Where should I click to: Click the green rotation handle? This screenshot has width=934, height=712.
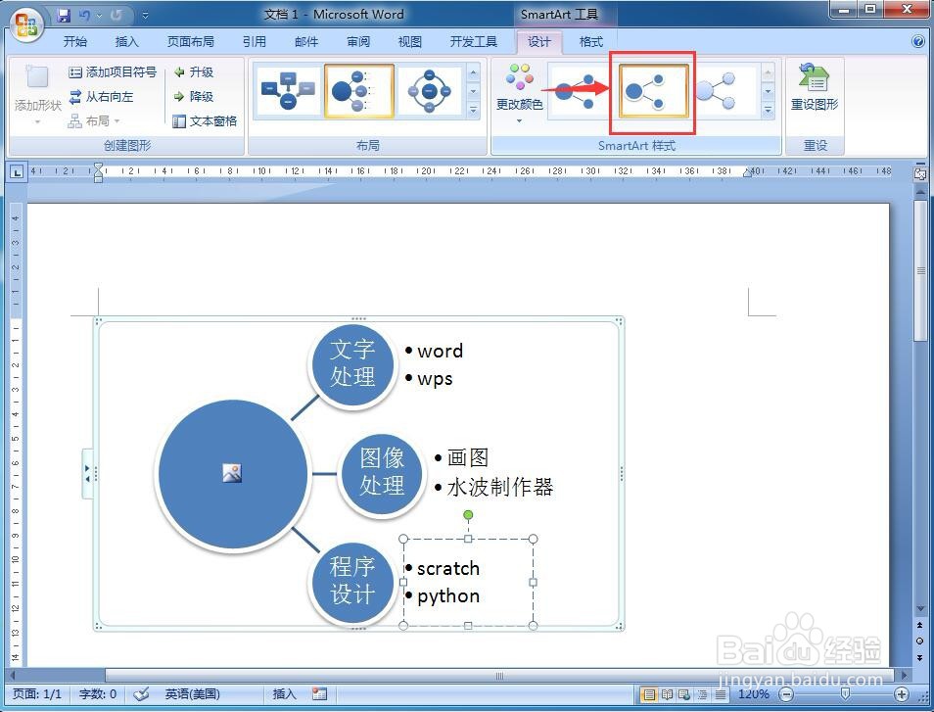click(x=468, y=514)
